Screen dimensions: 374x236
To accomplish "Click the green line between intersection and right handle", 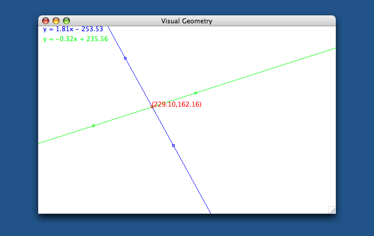I will tap(174, 100).
